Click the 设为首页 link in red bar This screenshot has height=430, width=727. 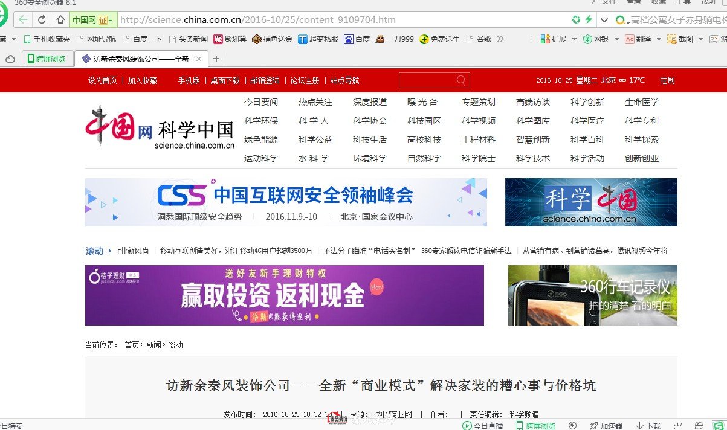[x=102, y=80]
